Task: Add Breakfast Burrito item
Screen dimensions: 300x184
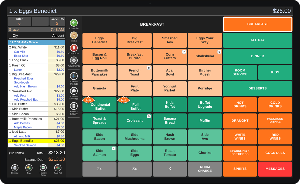Action: click(x=134, y=56)
